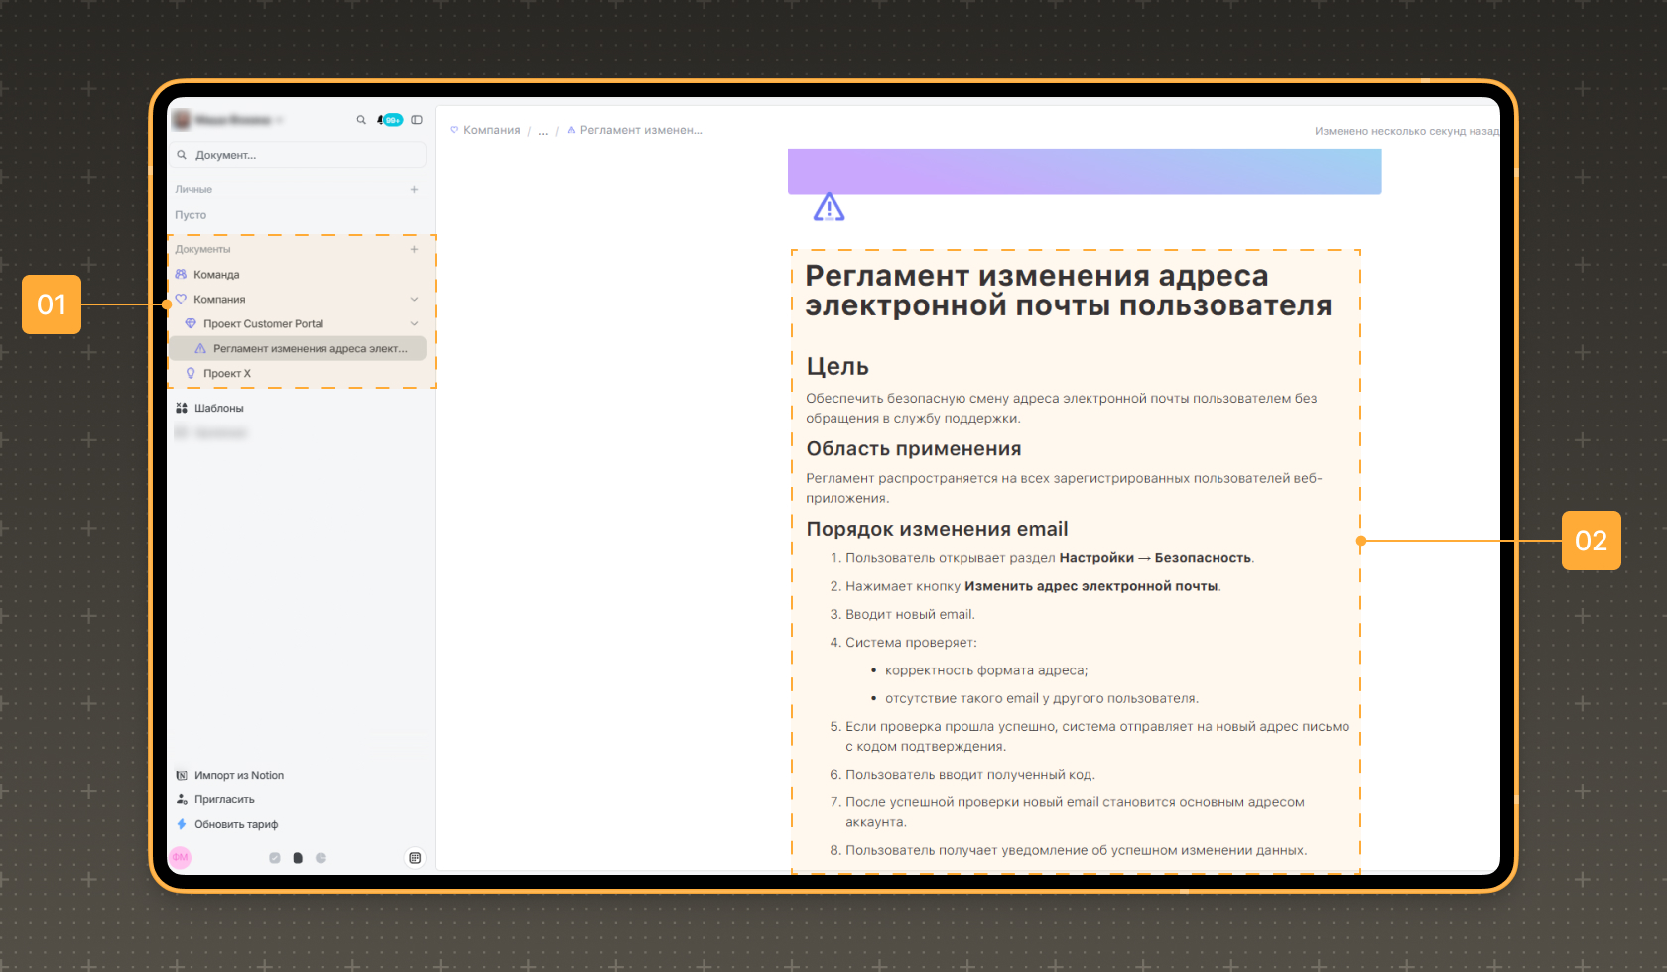The height and width of the screenshot is (972, 1667).
Task: Open the pink ФМ user avatar
Action: (180, 858)
